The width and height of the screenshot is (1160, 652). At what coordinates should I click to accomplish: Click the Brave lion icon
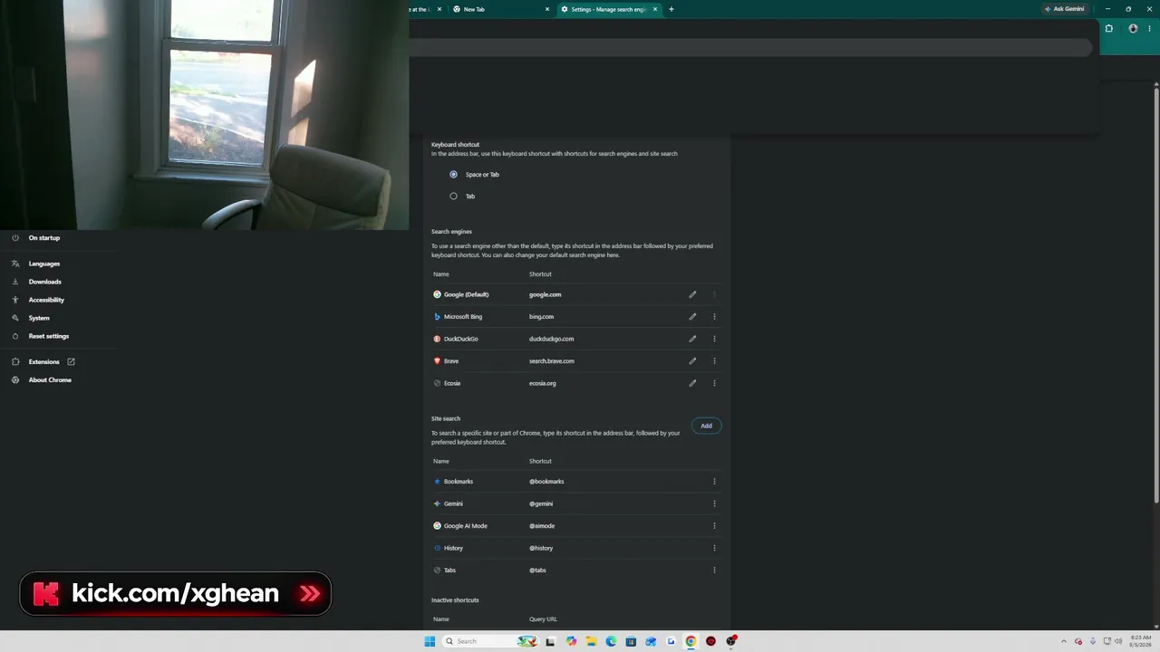[437, 360]
